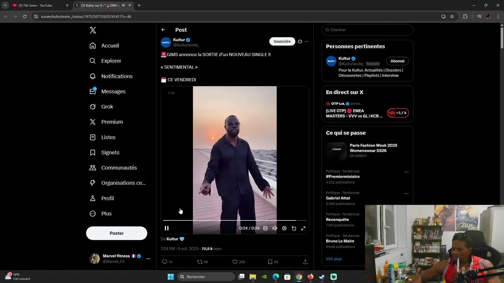Viewport: 504px width, 283px height.
Task: Open Chrome extensions puzzle icon
Action: coord(465,17)
